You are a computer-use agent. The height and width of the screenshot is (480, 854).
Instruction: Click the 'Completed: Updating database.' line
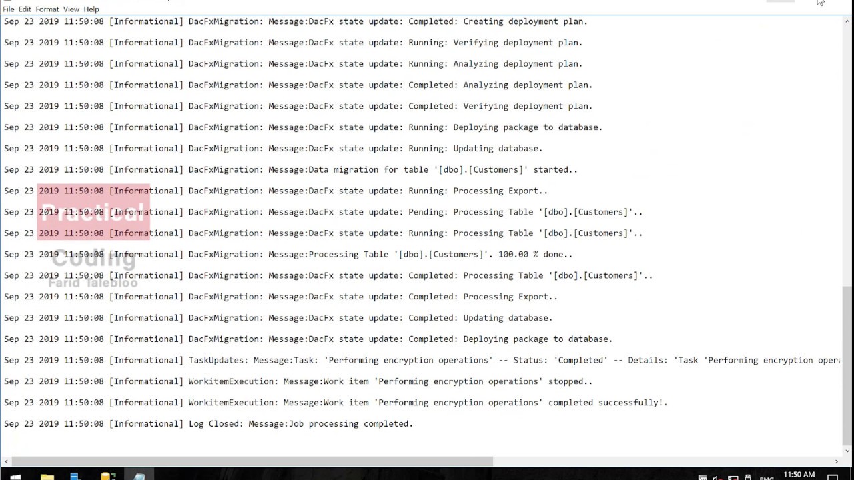(278, 318)
